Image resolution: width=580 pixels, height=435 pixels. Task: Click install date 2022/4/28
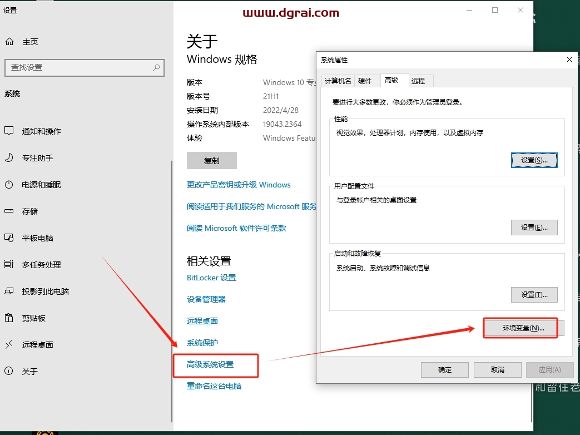pyautogui.click(x=281, y=110)
